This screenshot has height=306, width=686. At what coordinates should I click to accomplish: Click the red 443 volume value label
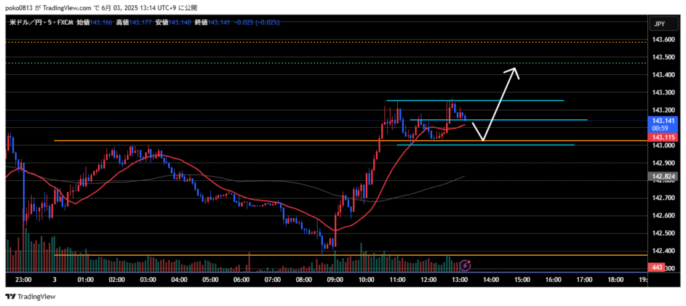point(658,268)
